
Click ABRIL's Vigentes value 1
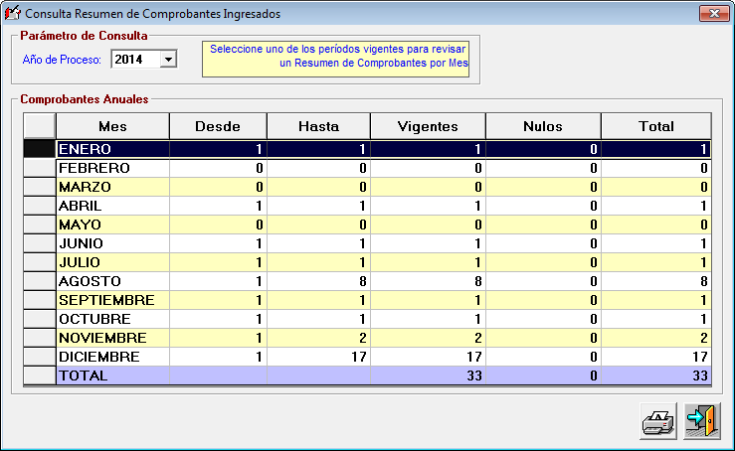477,206
